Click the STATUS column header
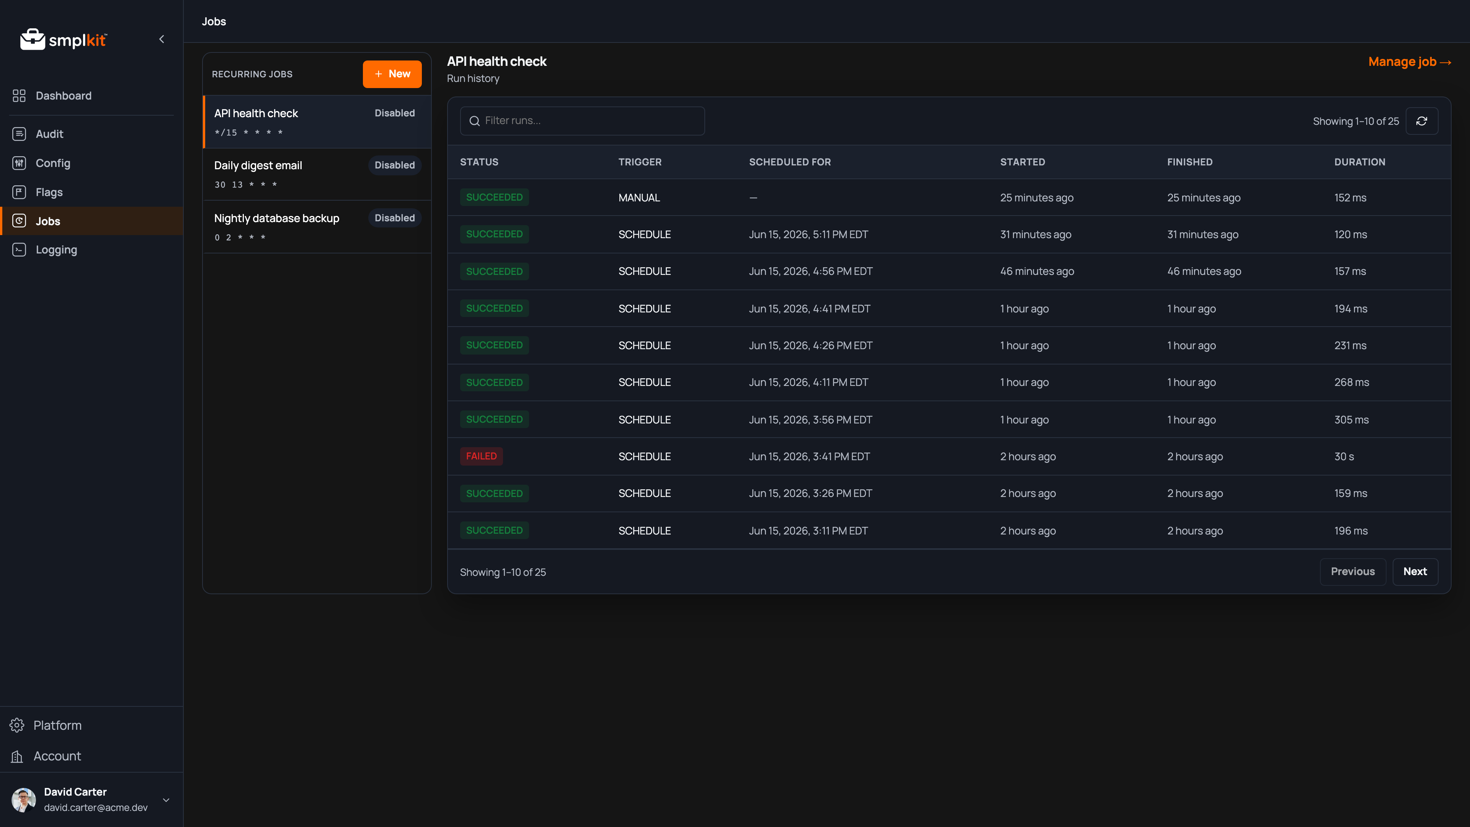The image size is (1470, 827). [x=479, y=162]
